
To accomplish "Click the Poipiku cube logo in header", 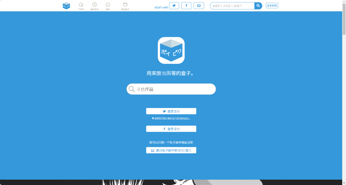I will [66, 6].
